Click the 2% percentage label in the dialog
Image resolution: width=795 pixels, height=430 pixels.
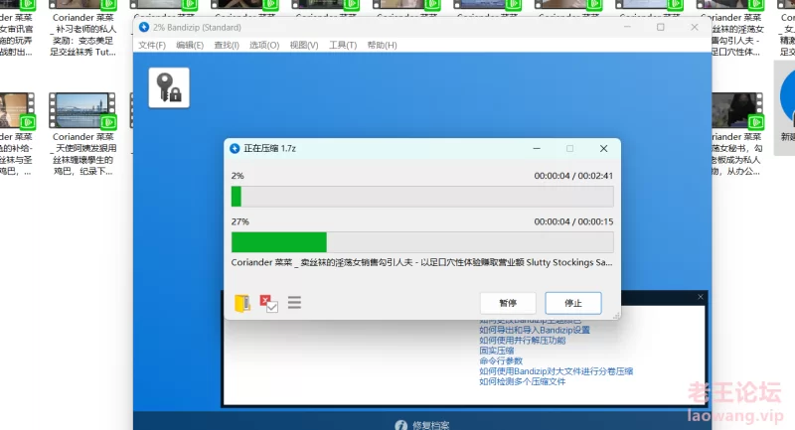click(x=238, y=176)
